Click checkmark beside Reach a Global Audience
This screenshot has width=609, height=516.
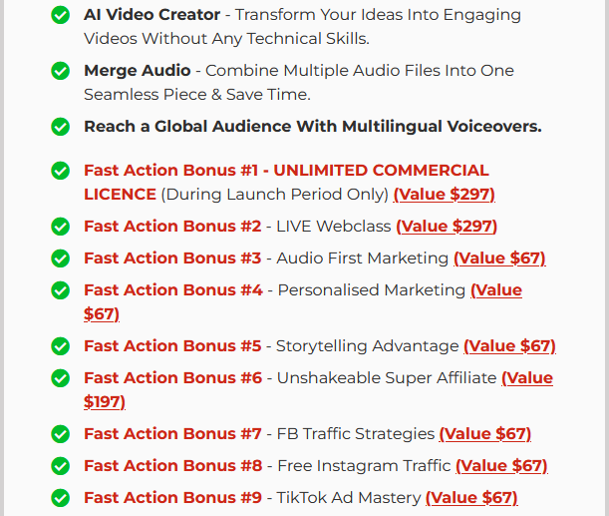tap(61, 127)
